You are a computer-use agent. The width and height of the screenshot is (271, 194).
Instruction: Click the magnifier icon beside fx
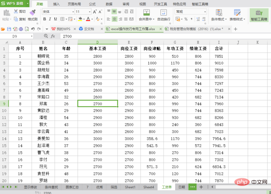46,36
